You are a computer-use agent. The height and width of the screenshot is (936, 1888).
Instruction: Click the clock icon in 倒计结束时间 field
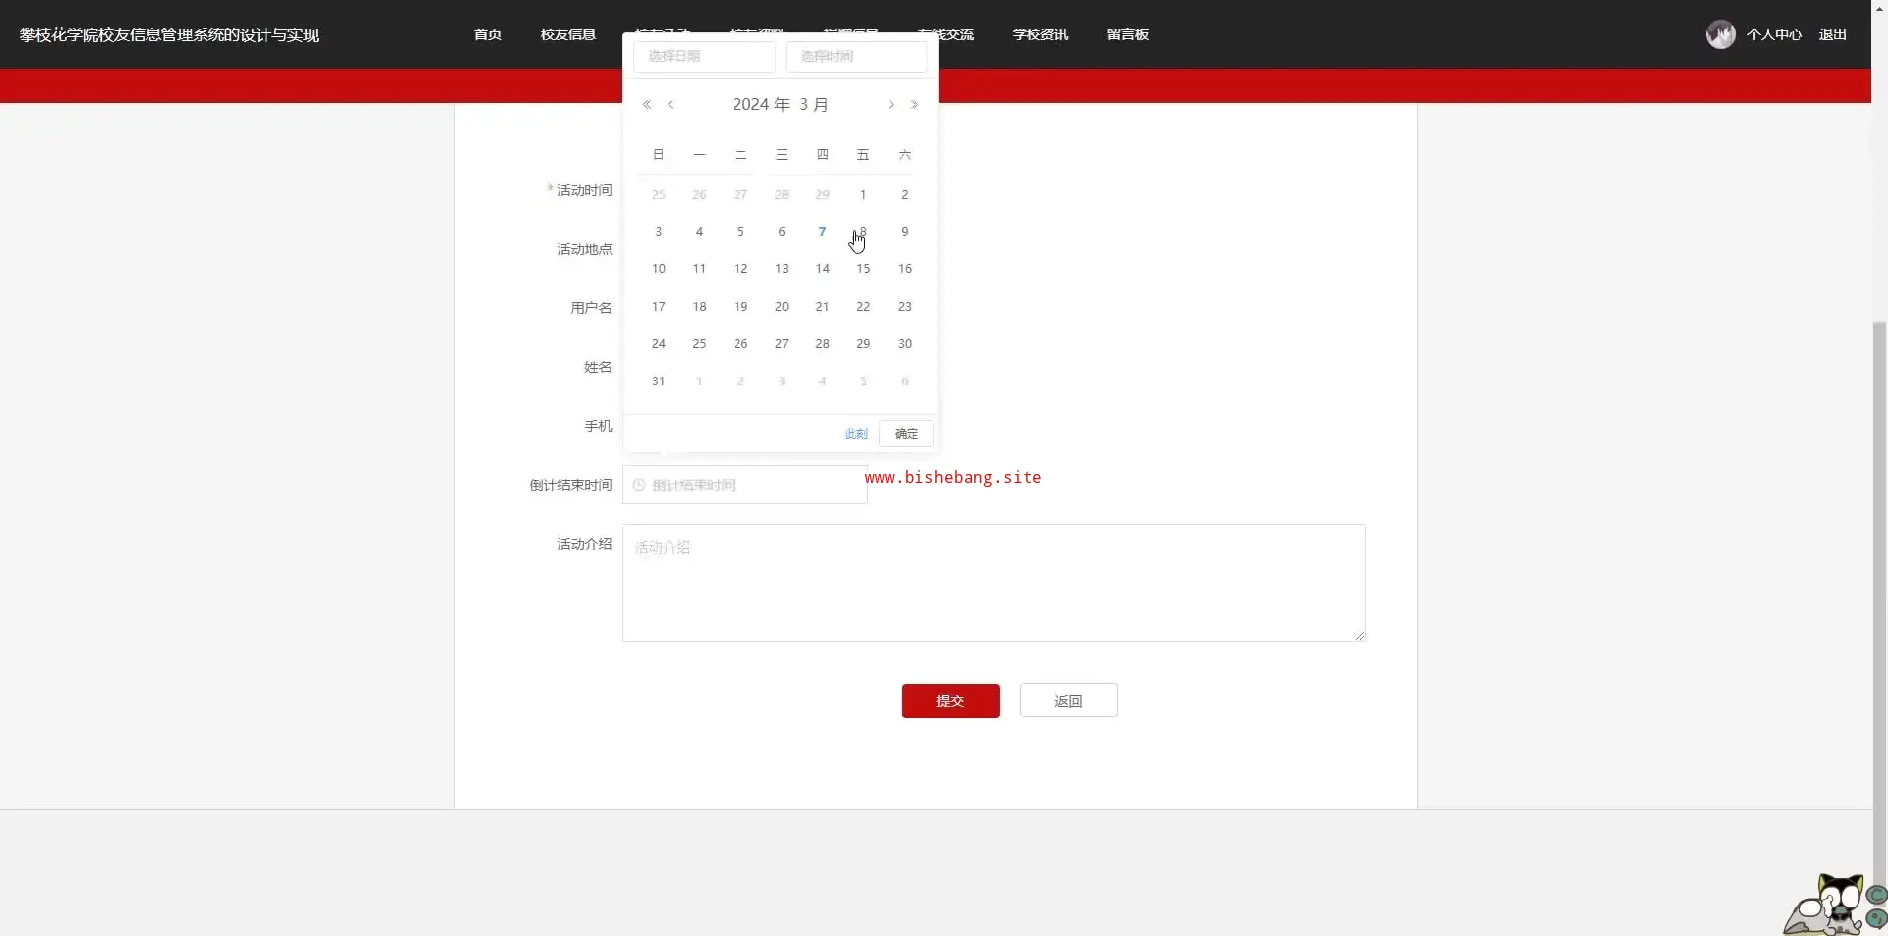point(639,485)
